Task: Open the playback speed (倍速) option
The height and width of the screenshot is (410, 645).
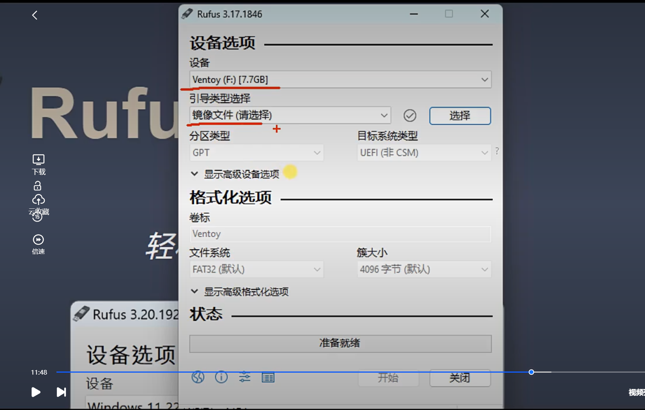Action: pos(38,244)
